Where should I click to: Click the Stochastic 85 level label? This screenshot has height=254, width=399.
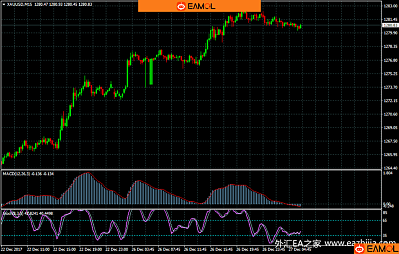click(385, 212)
